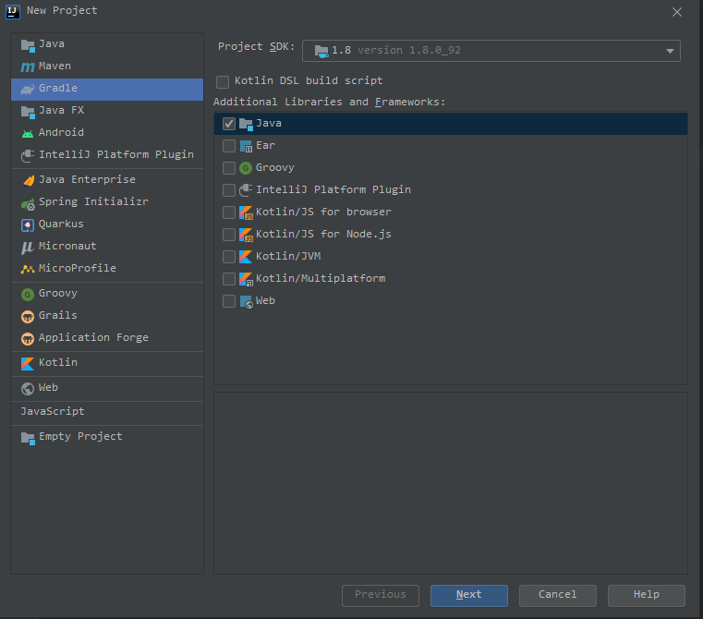The height and width of the screenshot is (619, 703).
Task: Check the Groovy framework checkbox
Action: pos(229,168)
